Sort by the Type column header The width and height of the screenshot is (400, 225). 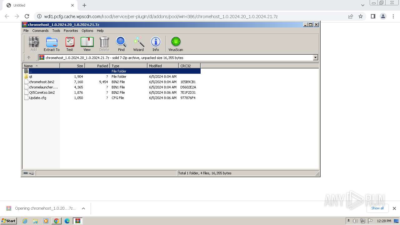click(128, 66)
